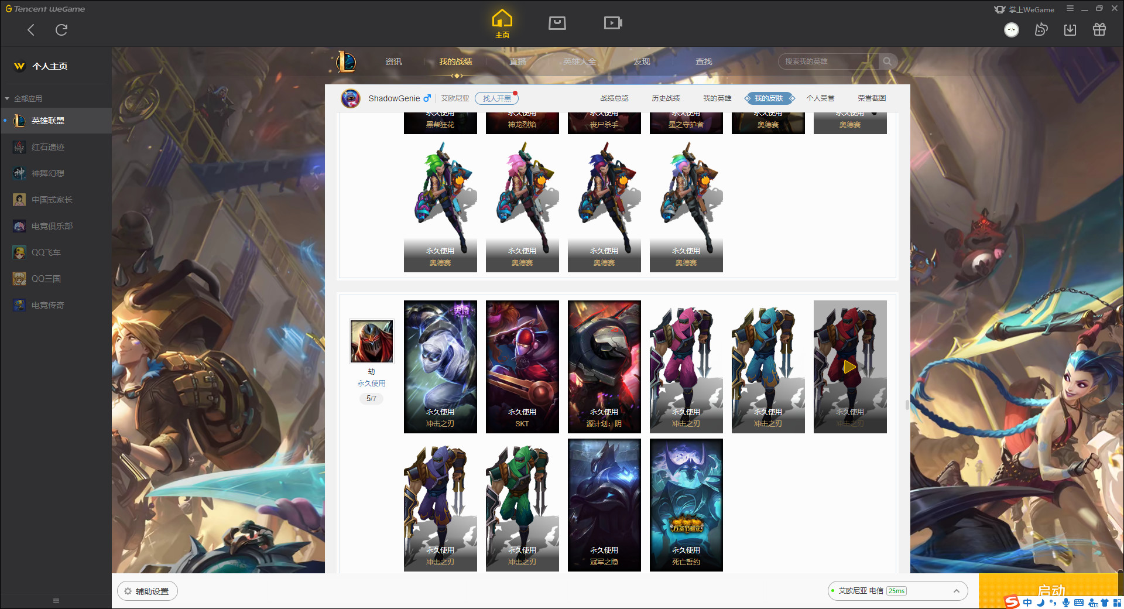Screen dimensions: 1124x609
Task: Focus the 搜索我的英雄 search field
Action: pyautogui.click(x=828, y=61)
